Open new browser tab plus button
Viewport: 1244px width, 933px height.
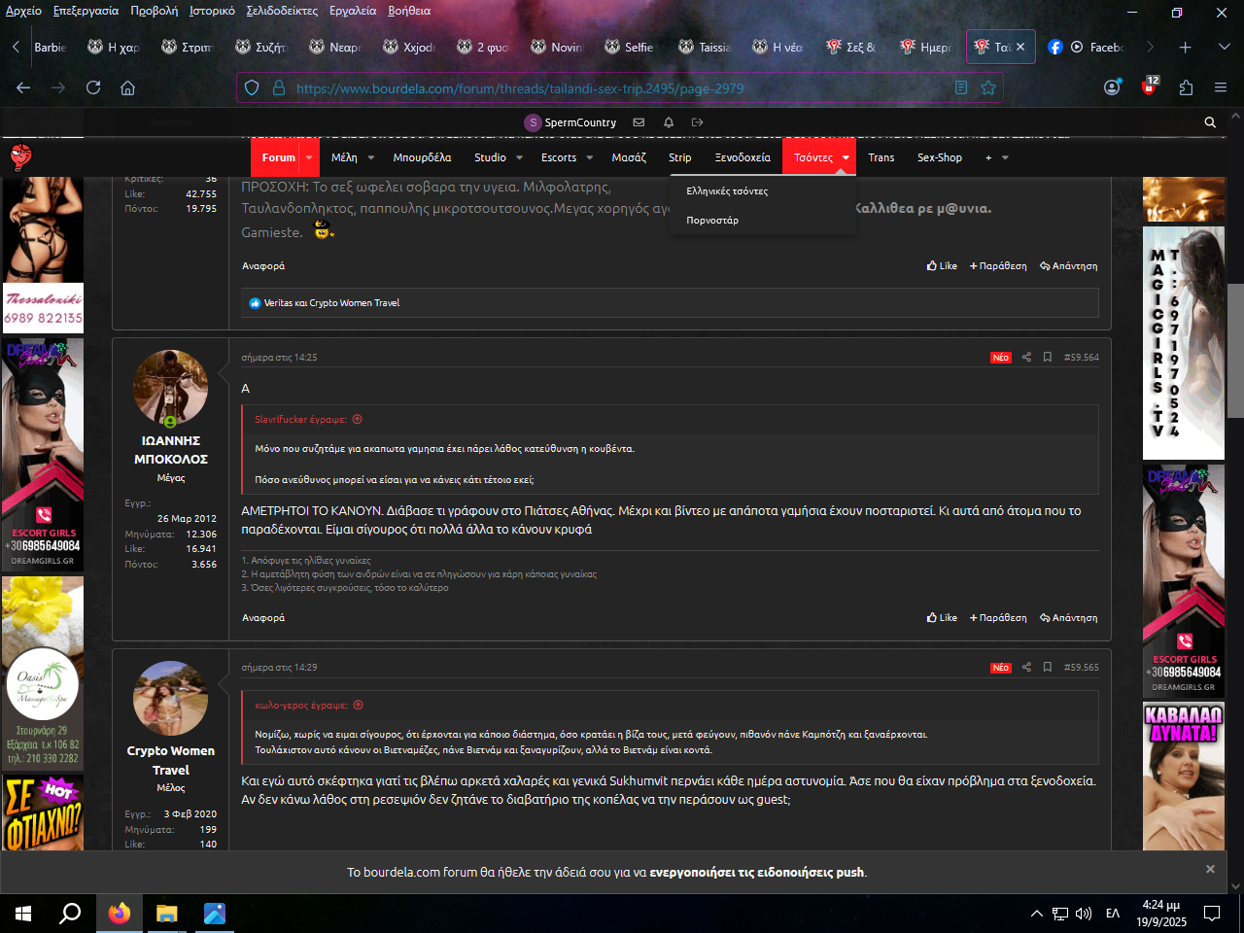1185,47
